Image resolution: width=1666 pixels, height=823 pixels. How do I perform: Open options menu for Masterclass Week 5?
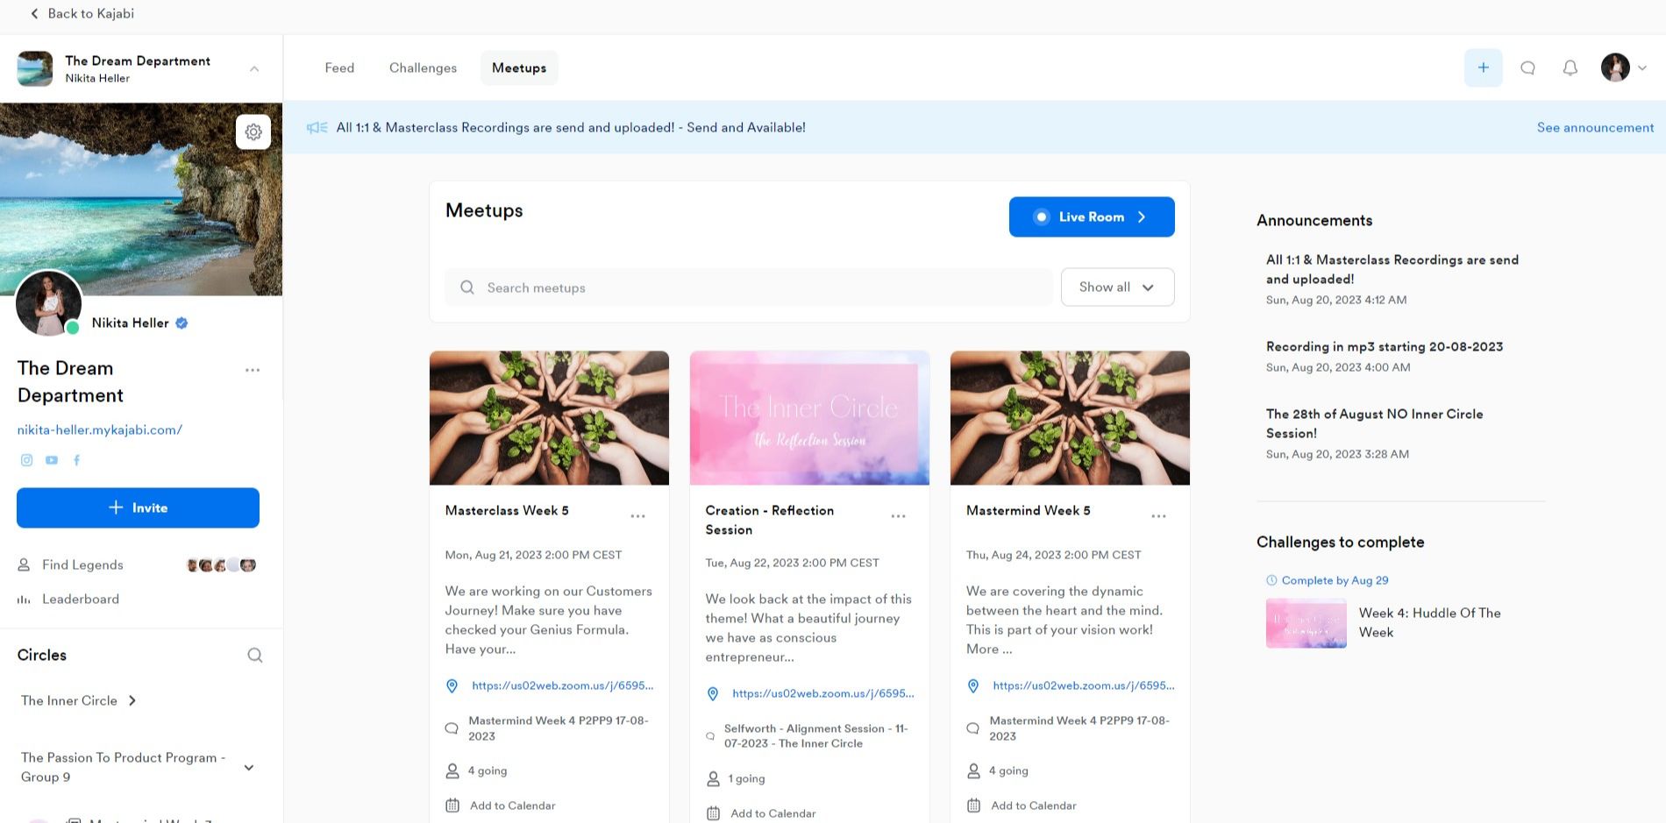click(x=637, y=516)
